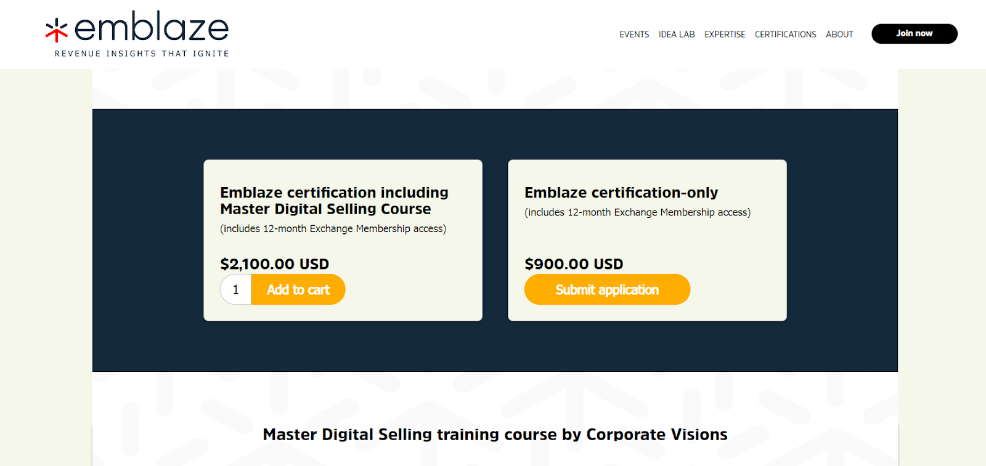
Task: Click the membership access note under certification-only
Action: coord(637,212)
